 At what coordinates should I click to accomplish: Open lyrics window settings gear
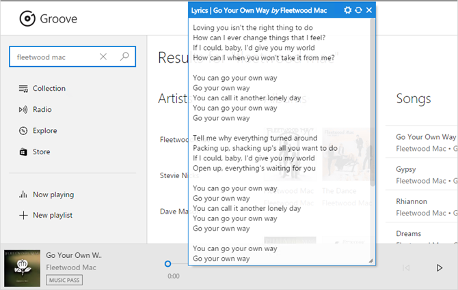[348, 10]
